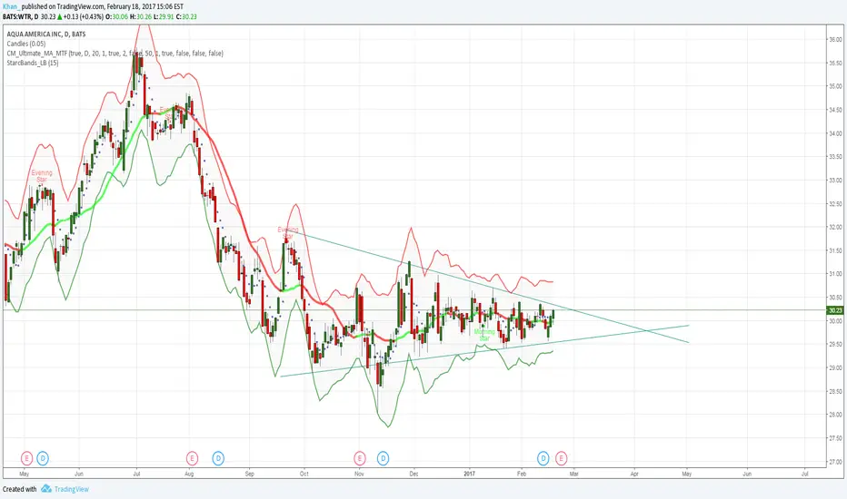Image resolution: width=847 pixels, height=499 pixels.
Task: Select the dividend D marker in mid-November
Action: tap(383, 458)
